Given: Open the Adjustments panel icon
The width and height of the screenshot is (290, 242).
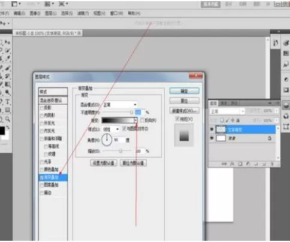Looking at the screenshot, I should coord(286,79).
